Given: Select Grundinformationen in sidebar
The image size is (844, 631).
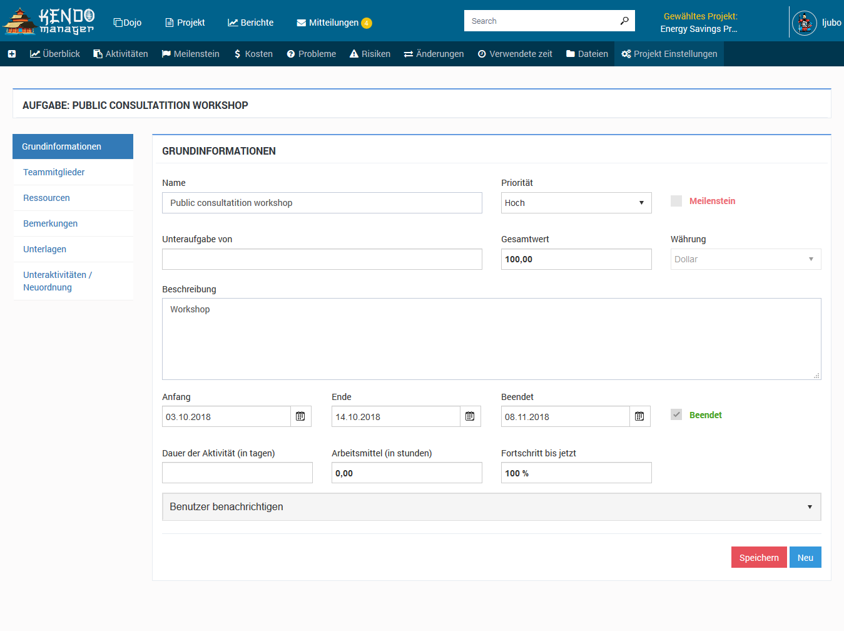Looking at the screenshot, I should 73,146.
